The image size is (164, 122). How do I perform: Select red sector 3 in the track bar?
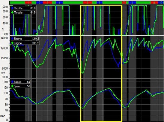pyautogui.click(x=47, y=3)
